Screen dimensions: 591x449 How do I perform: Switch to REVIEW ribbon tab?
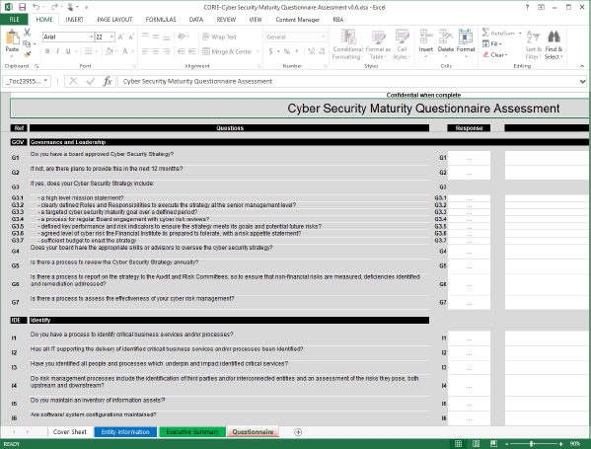coord(226,19)
